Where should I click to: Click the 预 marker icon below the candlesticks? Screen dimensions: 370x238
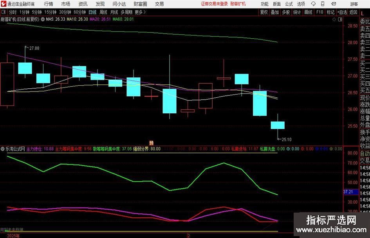point(151,143)
